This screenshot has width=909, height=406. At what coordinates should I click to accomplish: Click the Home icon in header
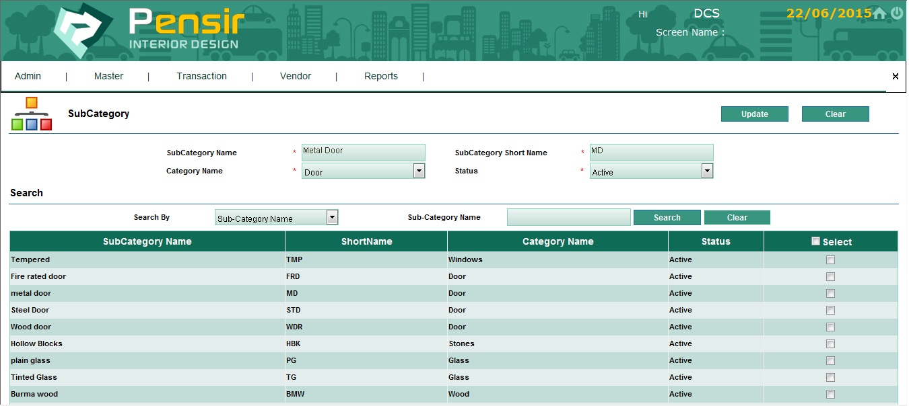point(879,13)
